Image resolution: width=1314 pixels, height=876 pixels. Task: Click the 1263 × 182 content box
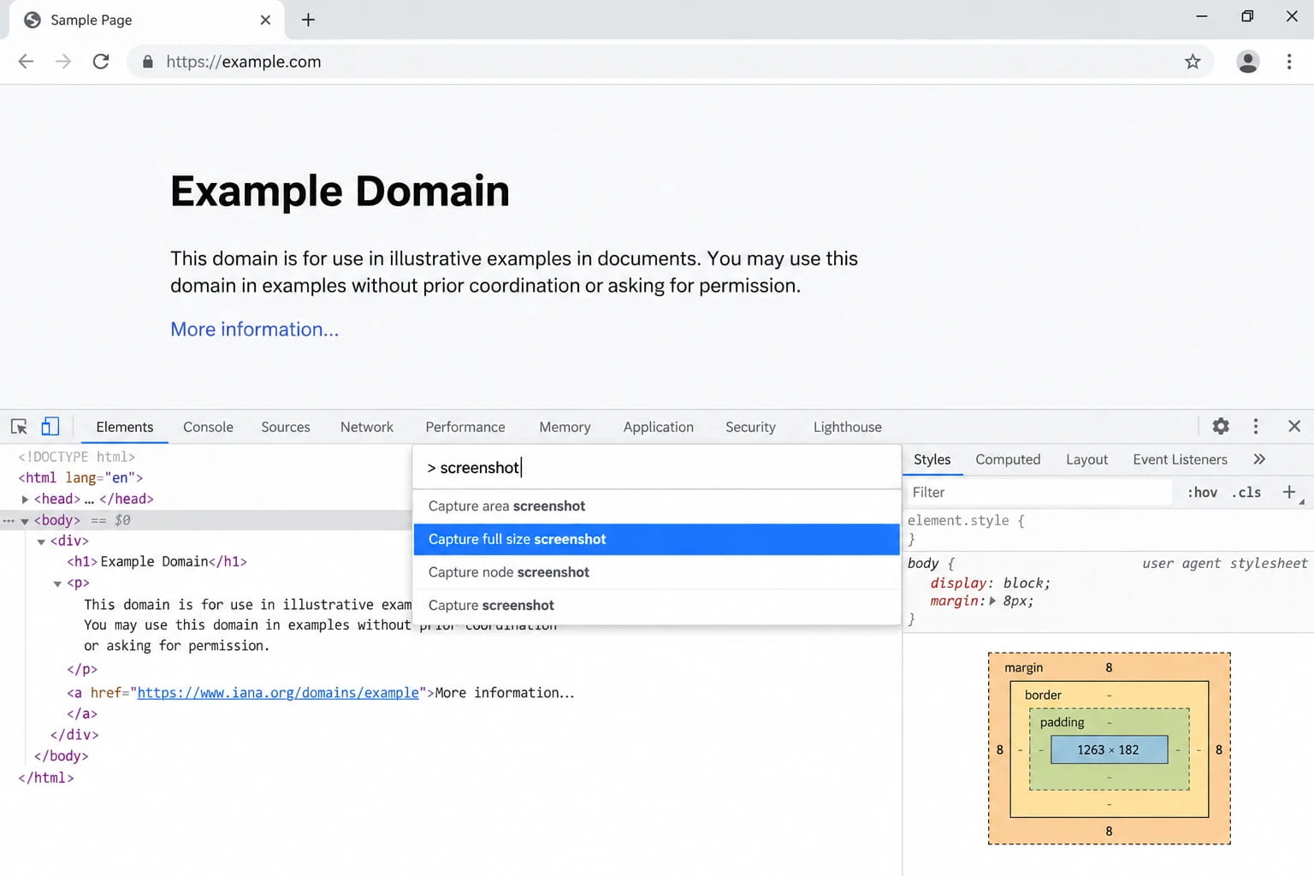(x=1109, y=749)
